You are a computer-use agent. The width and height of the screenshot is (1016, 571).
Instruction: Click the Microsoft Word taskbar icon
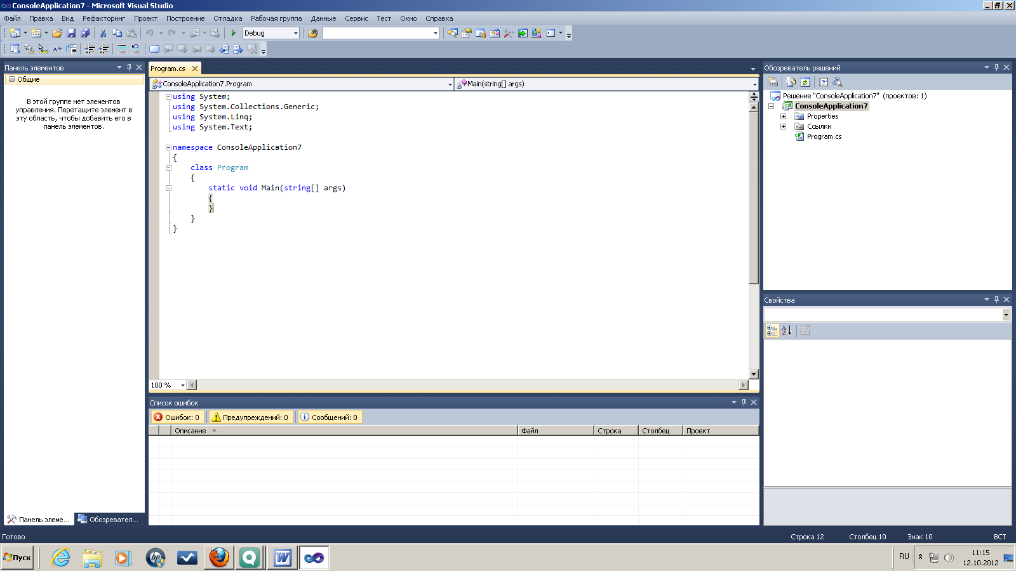pos(283,558)
